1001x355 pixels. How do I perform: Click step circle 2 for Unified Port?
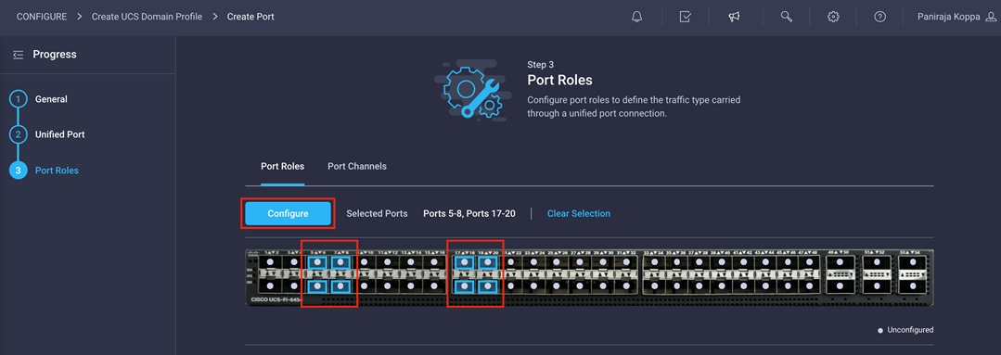[19, 134]
